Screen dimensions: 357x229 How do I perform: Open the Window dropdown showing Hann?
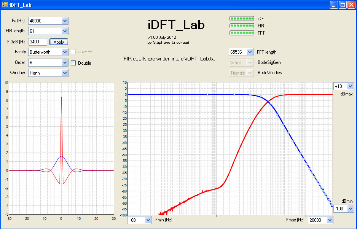48,73
